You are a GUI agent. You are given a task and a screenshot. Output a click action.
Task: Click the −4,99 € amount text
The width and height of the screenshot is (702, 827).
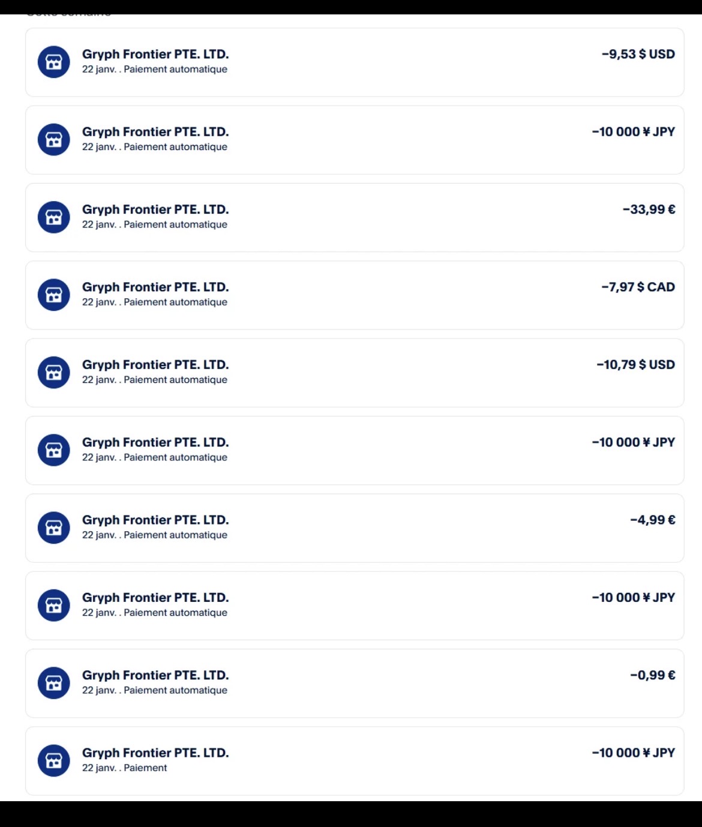[x=652, y=520]
